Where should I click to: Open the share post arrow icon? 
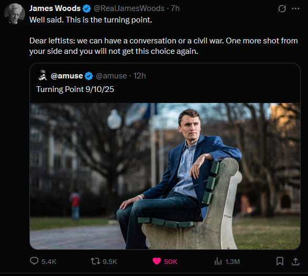coord(295,261)
